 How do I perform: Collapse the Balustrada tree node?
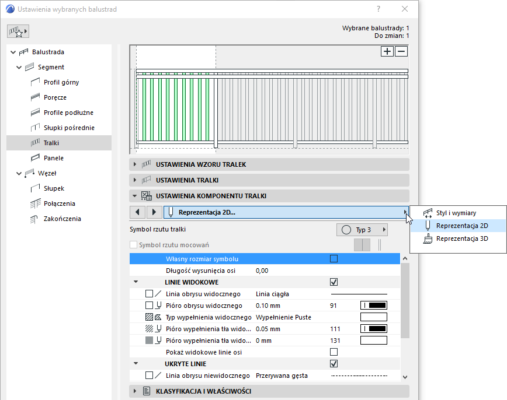(13, 52)
